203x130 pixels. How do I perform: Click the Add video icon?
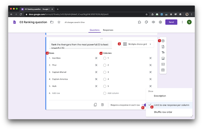[x=163, y=64]
